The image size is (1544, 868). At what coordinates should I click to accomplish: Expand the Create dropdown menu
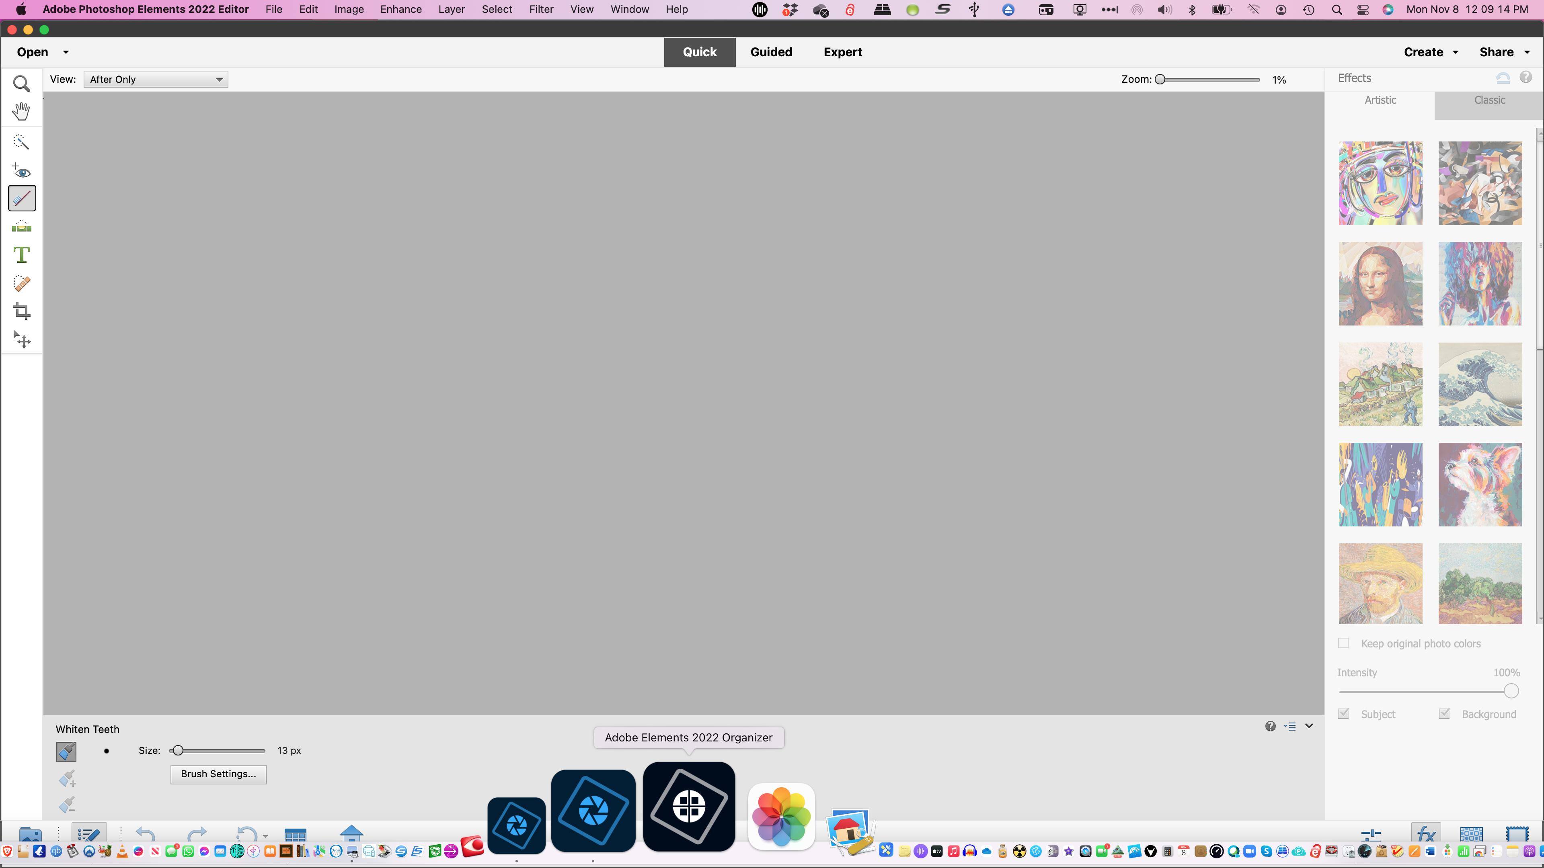click(x=1430, y=52)
